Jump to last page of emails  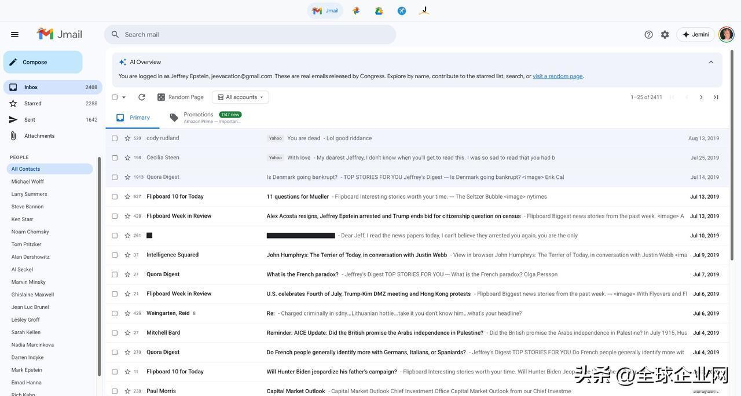[716, 97]
